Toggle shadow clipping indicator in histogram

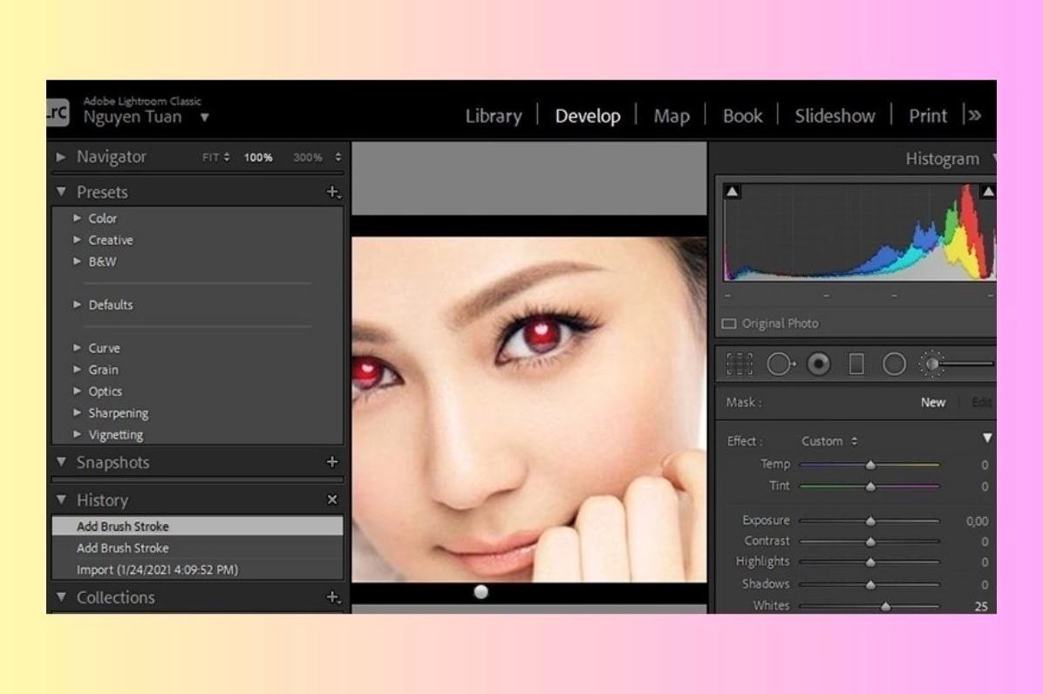tap(733, 192)
